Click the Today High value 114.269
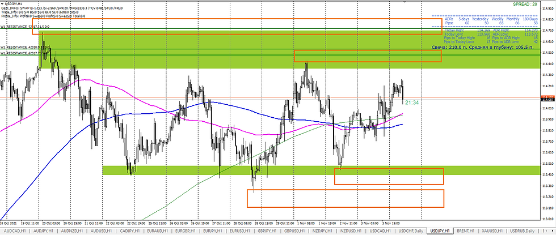 pos(483,31)
